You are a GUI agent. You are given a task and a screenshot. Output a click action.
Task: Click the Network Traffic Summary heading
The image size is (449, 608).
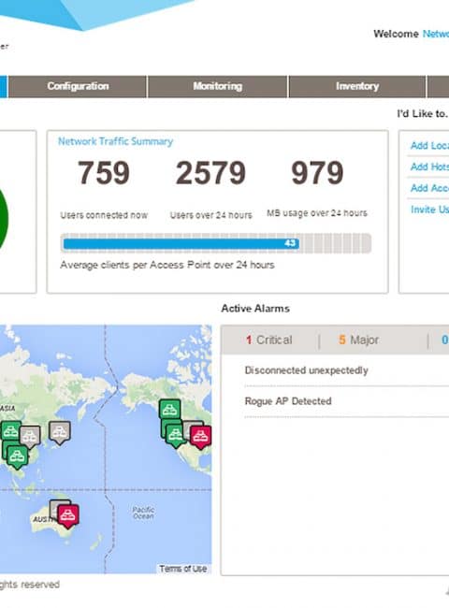tap(115, 141)
